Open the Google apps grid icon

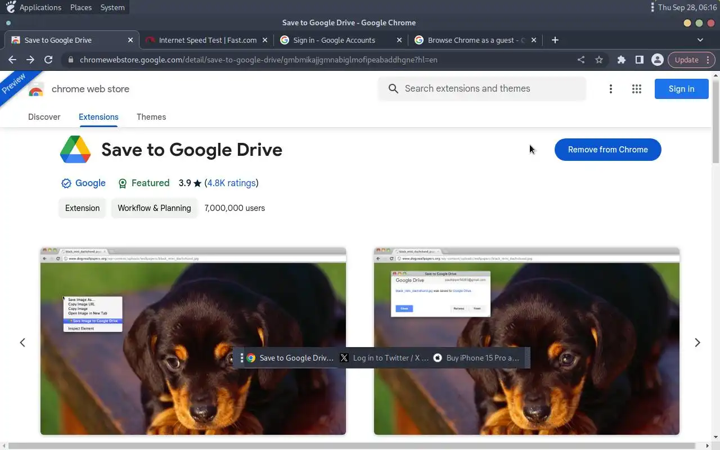click(x=637, y=89)
